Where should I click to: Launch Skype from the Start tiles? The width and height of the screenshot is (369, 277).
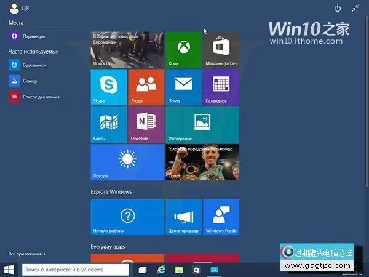108,87
